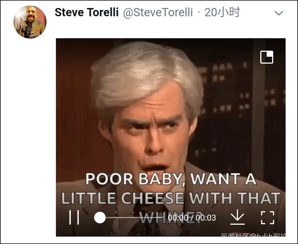Click the LITTLE CHEESE WITH THAT caption
Viewport: 298px width, 244px height.
pyautogui.click(x=171, y=198)
